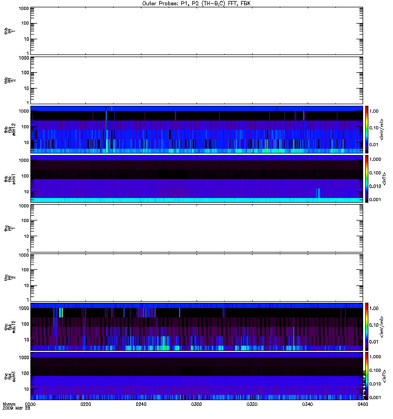Image resolution: width=393 pixels, height=419 pixels.
Task: Click the 0220 time axis label
Action: pos(85,404)
